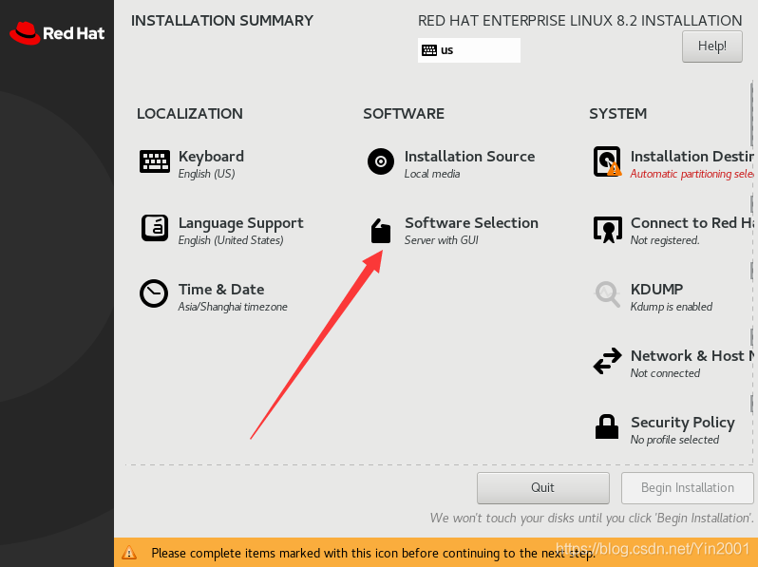
Task: Open the Network & Host Name arrows icon
Action: [x=607, y=361]
